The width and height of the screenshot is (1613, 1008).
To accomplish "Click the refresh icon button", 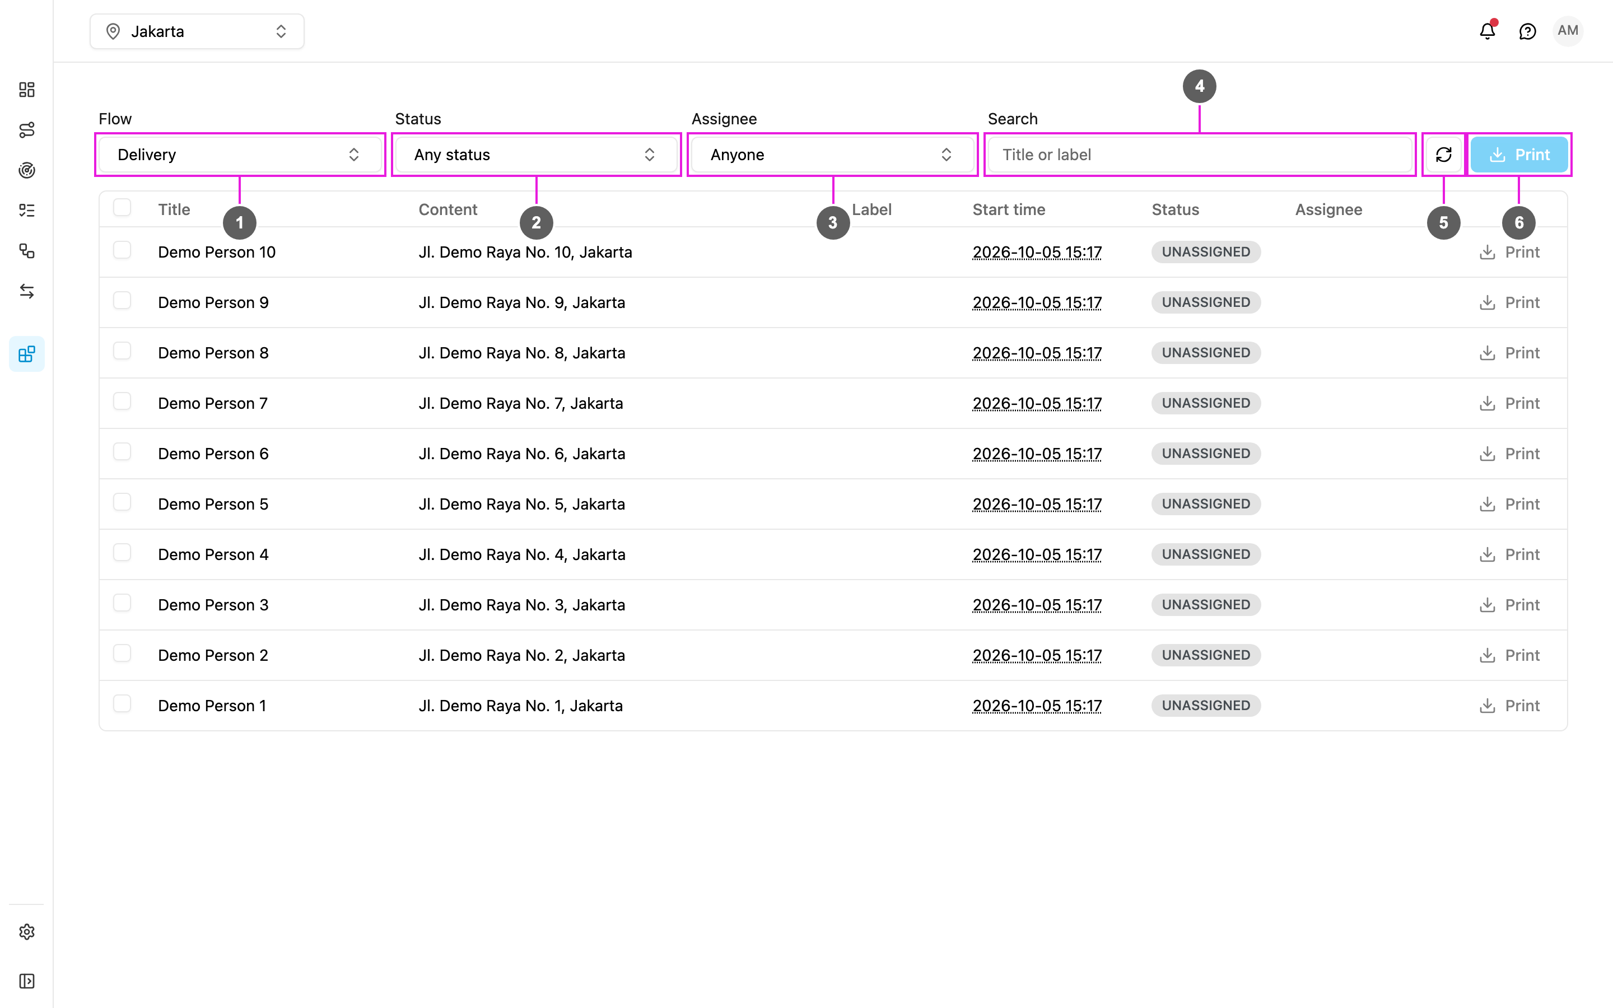I will point(1444,155).
